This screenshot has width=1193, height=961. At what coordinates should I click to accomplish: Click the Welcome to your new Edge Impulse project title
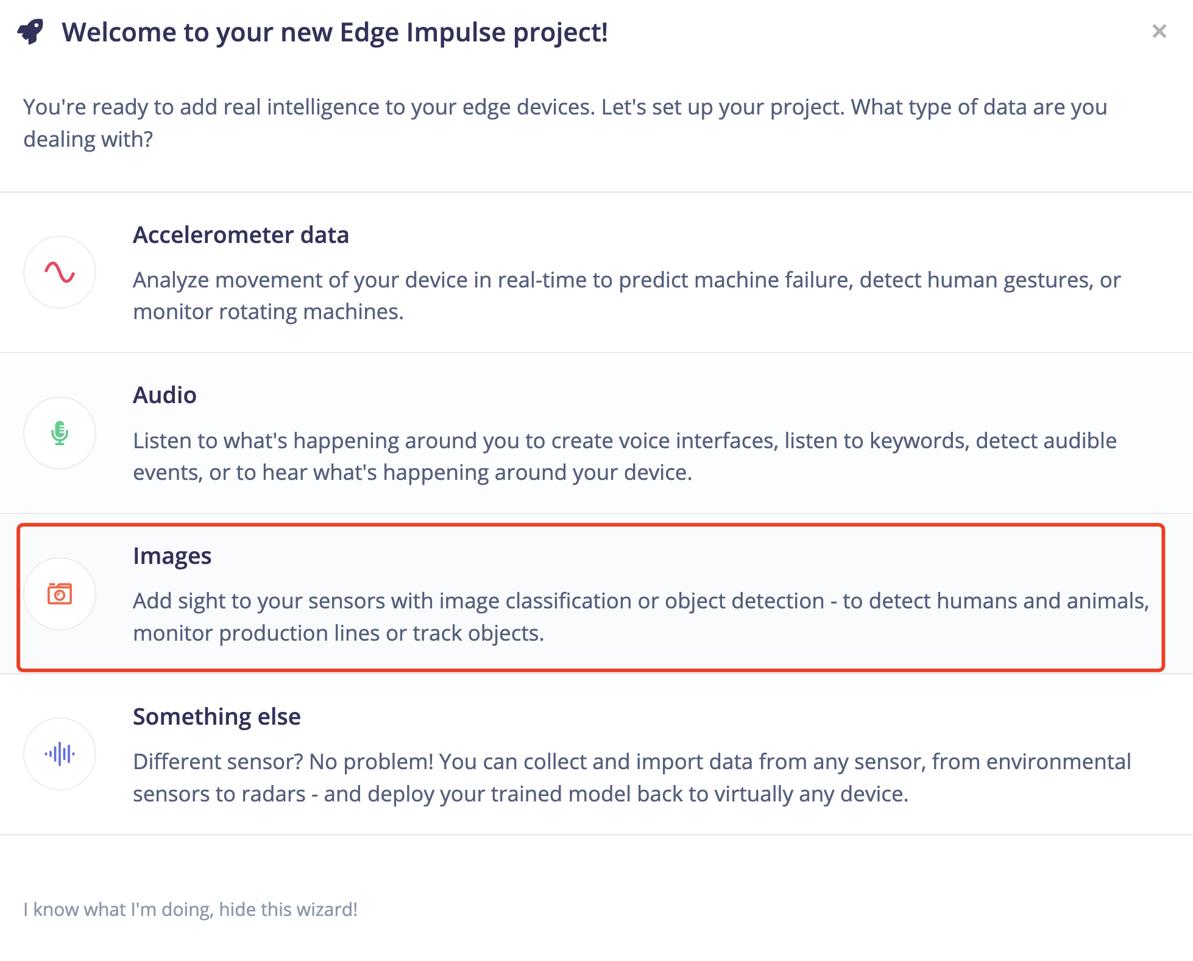(335, 32)
